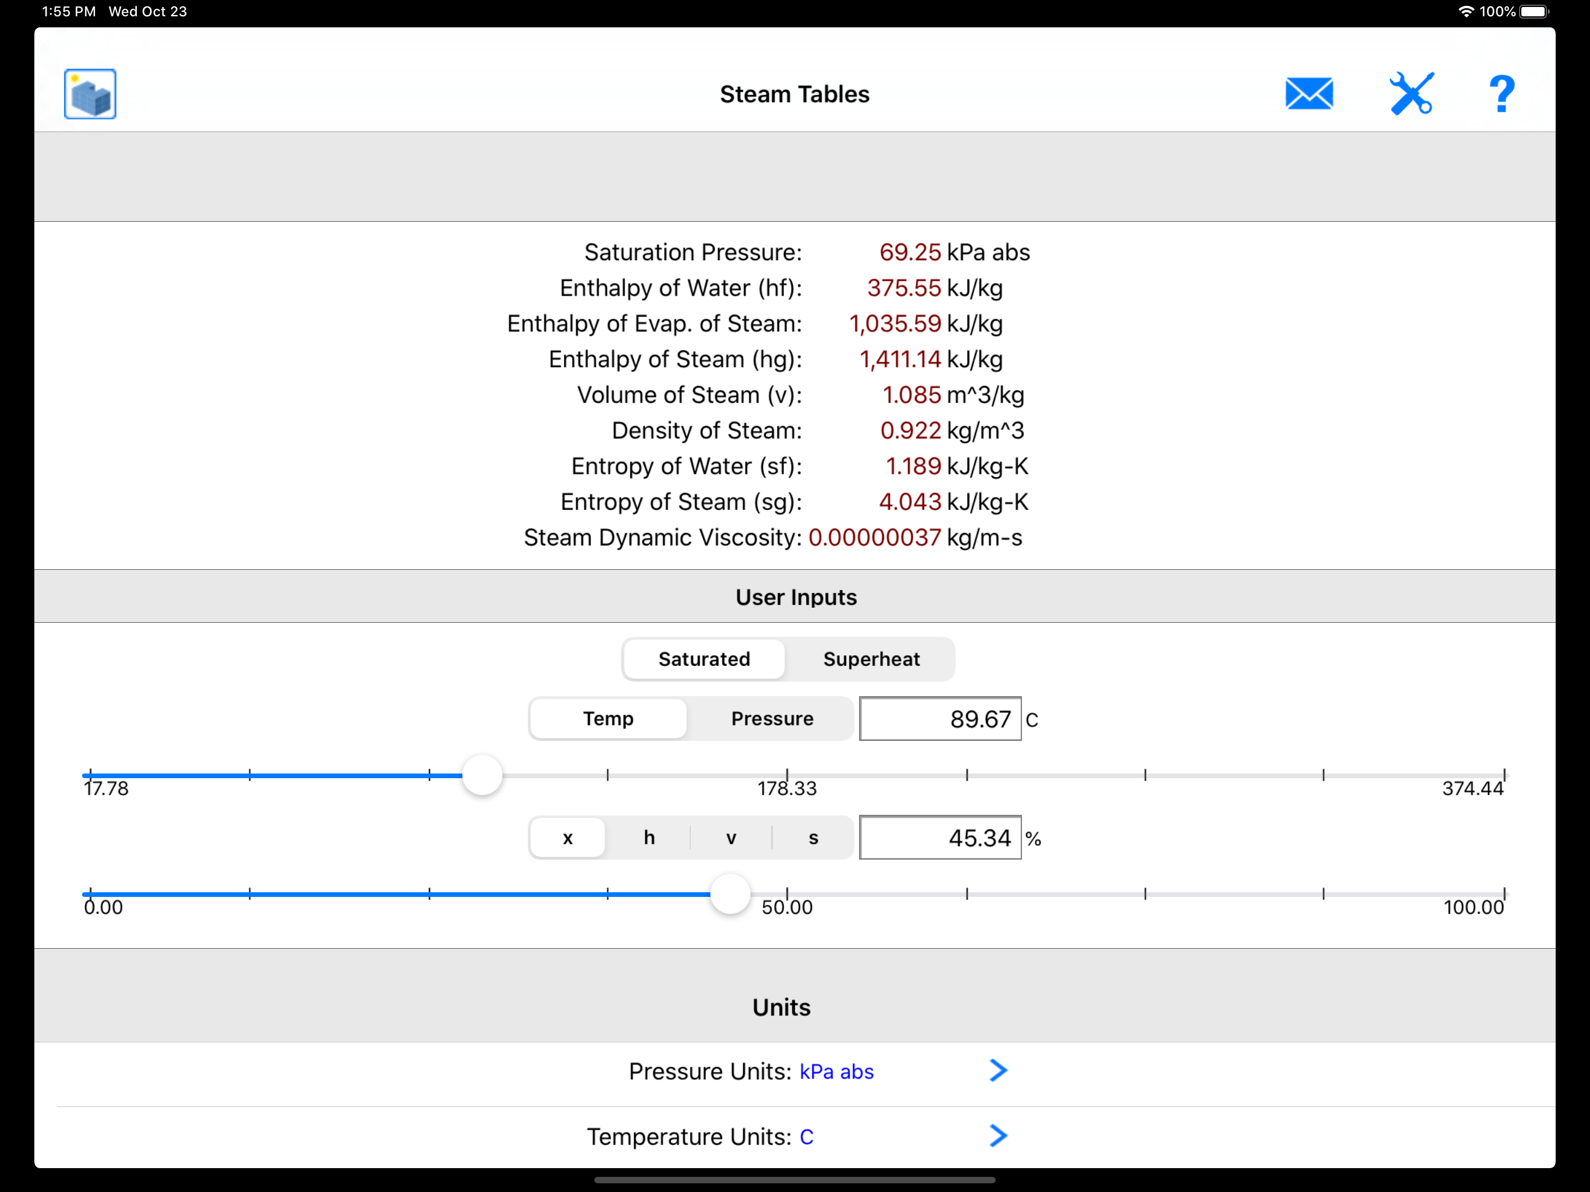Choose Temp as input type

[608, 719]
